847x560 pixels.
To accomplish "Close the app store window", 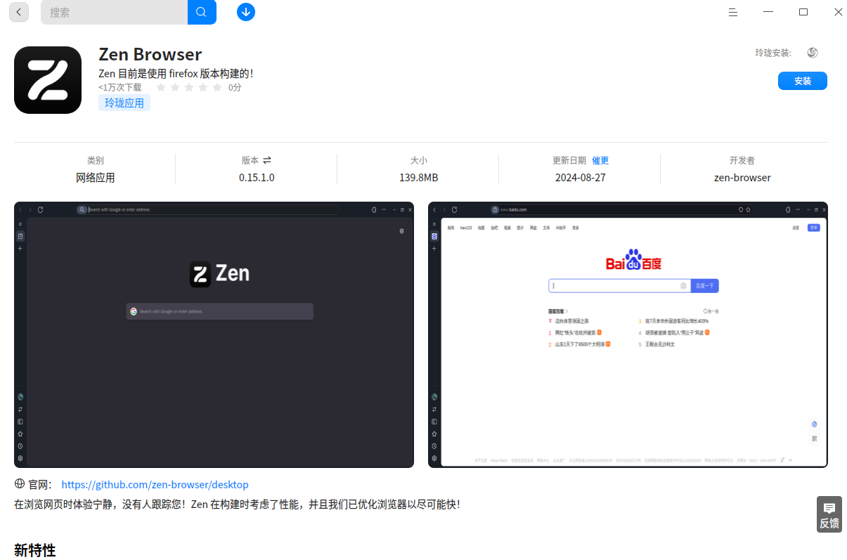I will click(x=839, y=12).
